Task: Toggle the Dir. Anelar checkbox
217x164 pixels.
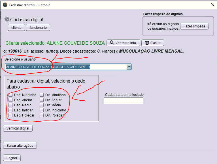Action: point(42,100)
